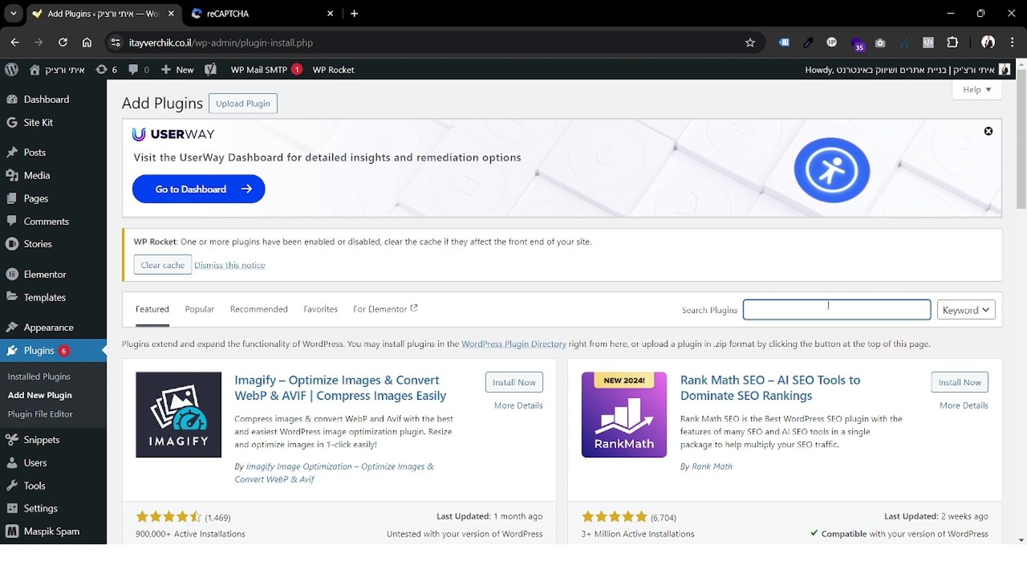View More Details for Imagify
The width and height of the screenshot is (1027, 578).
tap(518, 405)
